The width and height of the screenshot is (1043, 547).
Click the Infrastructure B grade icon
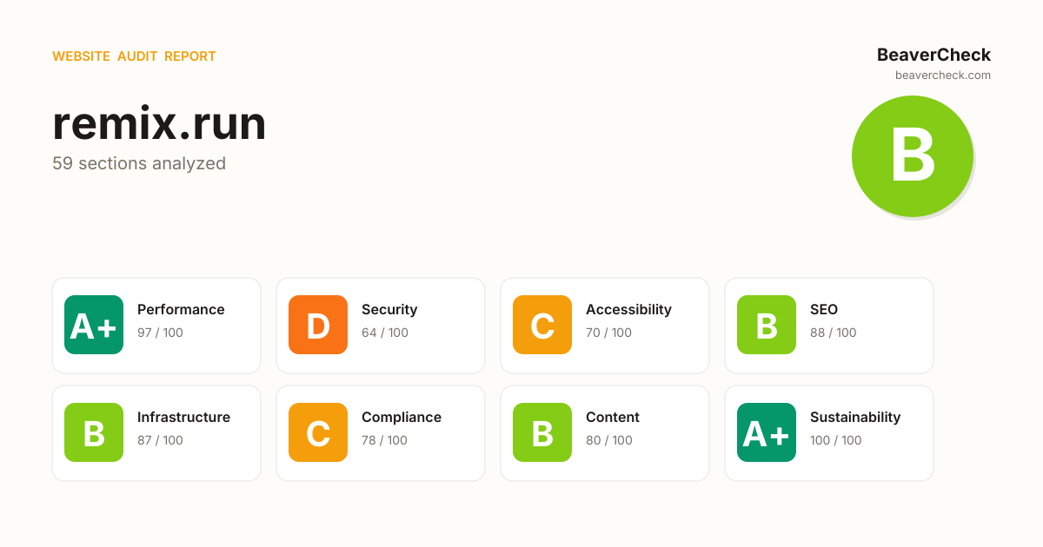pos(94,432)
